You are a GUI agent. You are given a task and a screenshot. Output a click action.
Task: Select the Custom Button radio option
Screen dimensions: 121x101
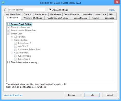pos(12,53)
